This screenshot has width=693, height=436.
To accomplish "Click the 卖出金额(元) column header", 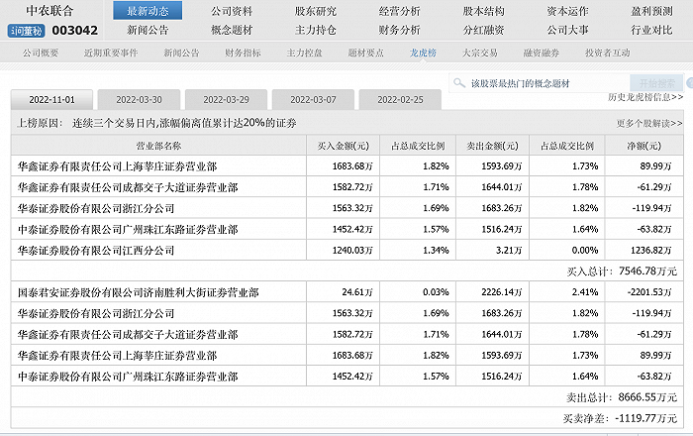I will point(492,146).
